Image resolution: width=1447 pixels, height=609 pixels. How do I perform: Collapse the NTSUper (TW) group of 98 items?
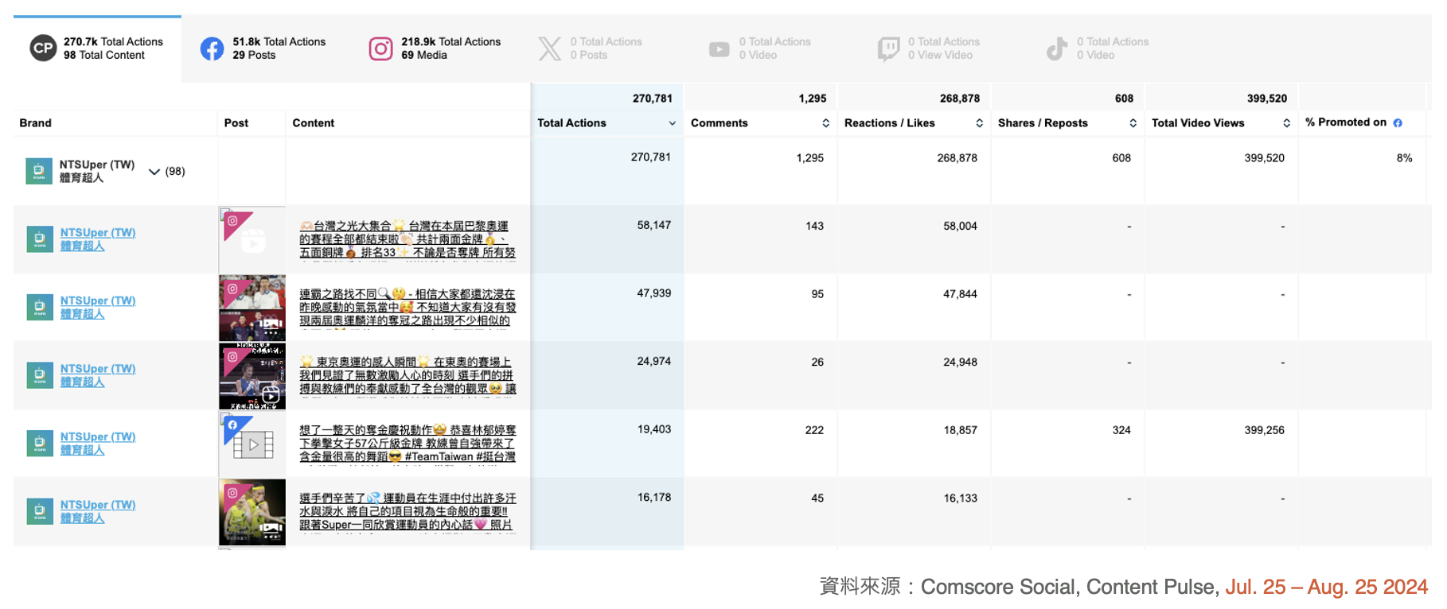coord(154,172)
